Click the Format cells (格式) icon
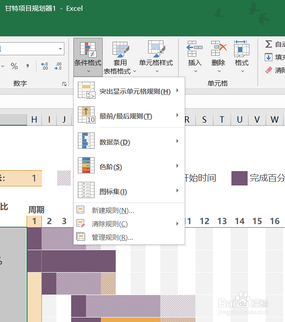The height and width of the screenshot is (322, 285). 242,49
